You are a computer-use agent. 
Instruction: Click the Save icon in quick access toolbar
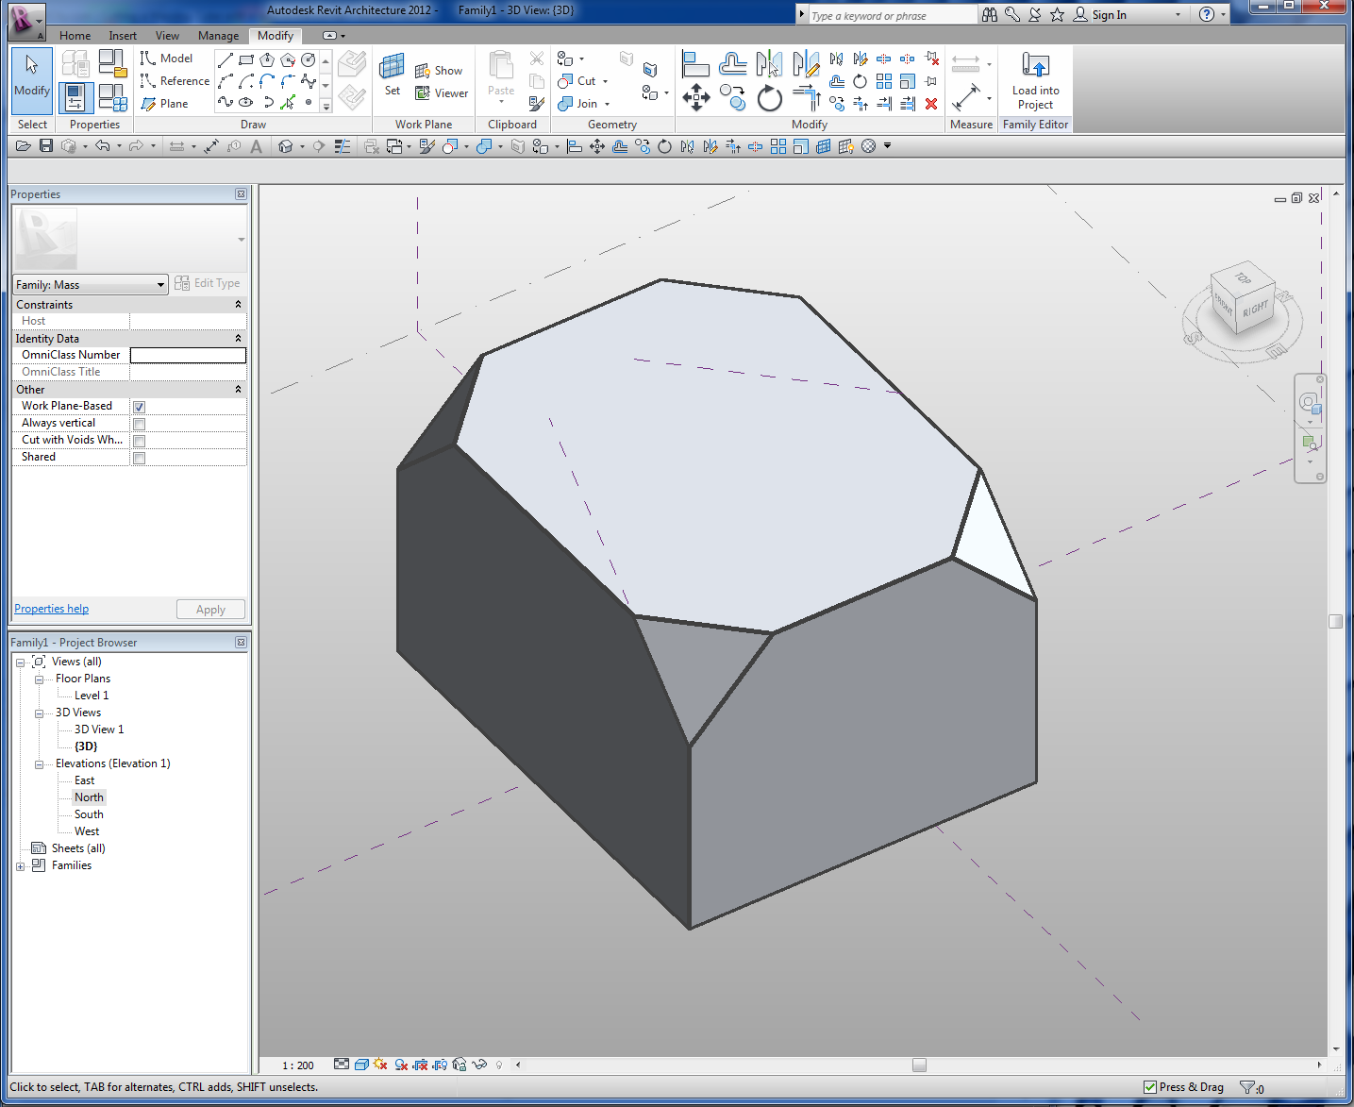(x=45, y=146)
